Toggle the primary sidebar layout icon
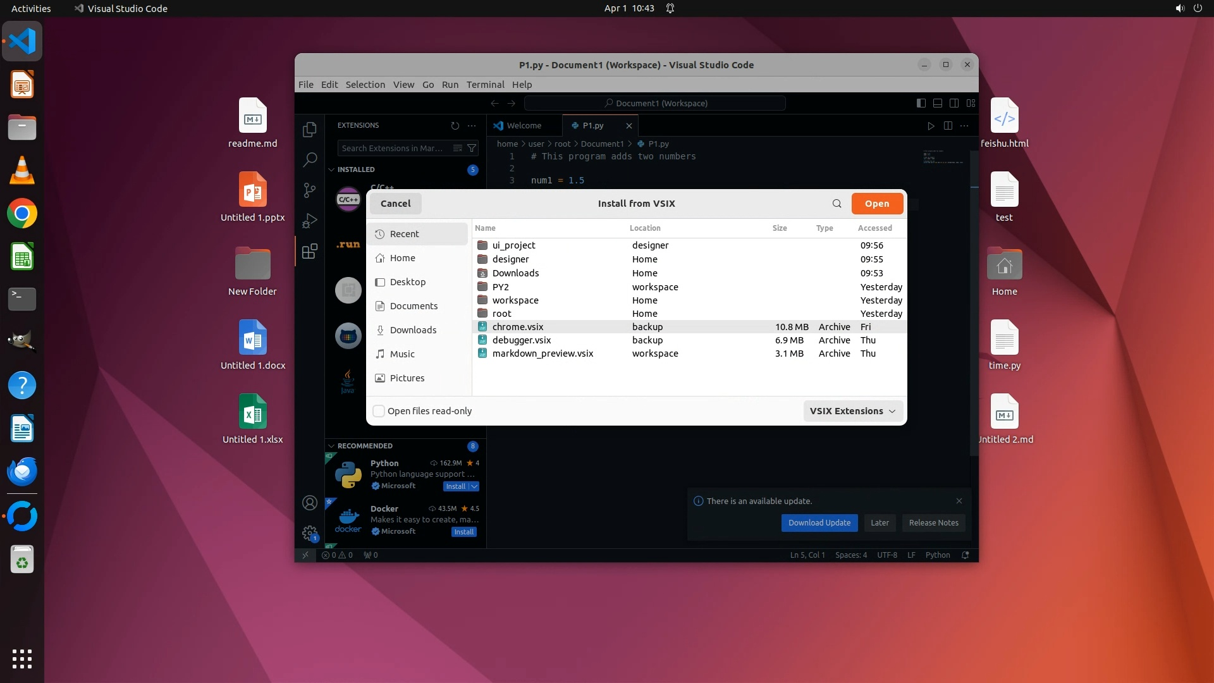The width and height of the screenshot is (1214, 683). coord(921,103)
